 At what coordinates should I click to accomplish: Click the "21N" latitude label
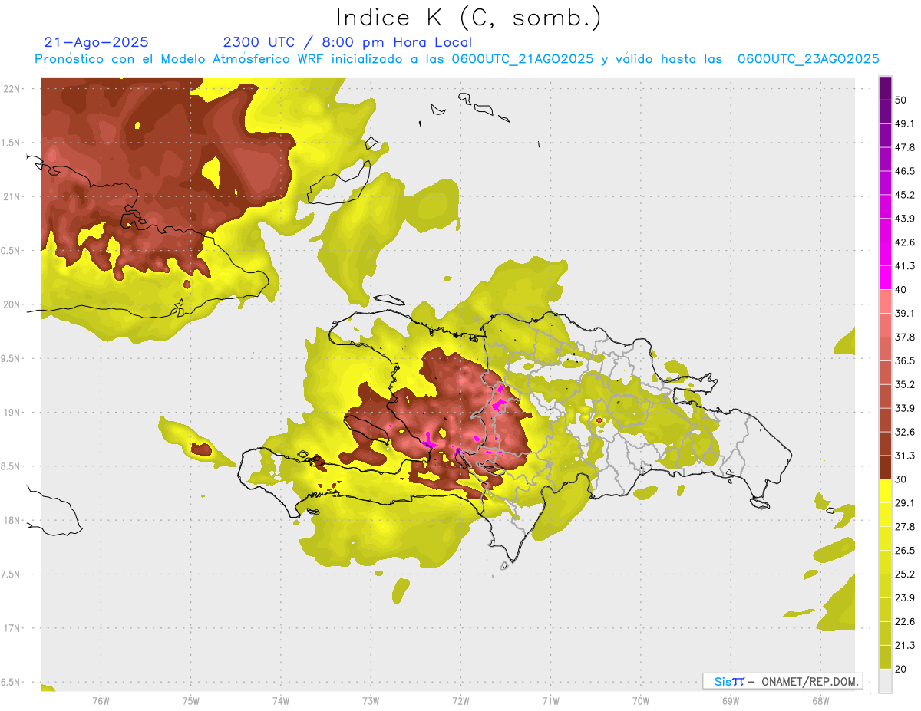pos(12,196)
